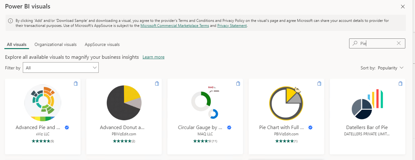This screenshot has height=160, width=415.
Task: Click the Pie Chart with Full ... title
Action: pos(281,127)
